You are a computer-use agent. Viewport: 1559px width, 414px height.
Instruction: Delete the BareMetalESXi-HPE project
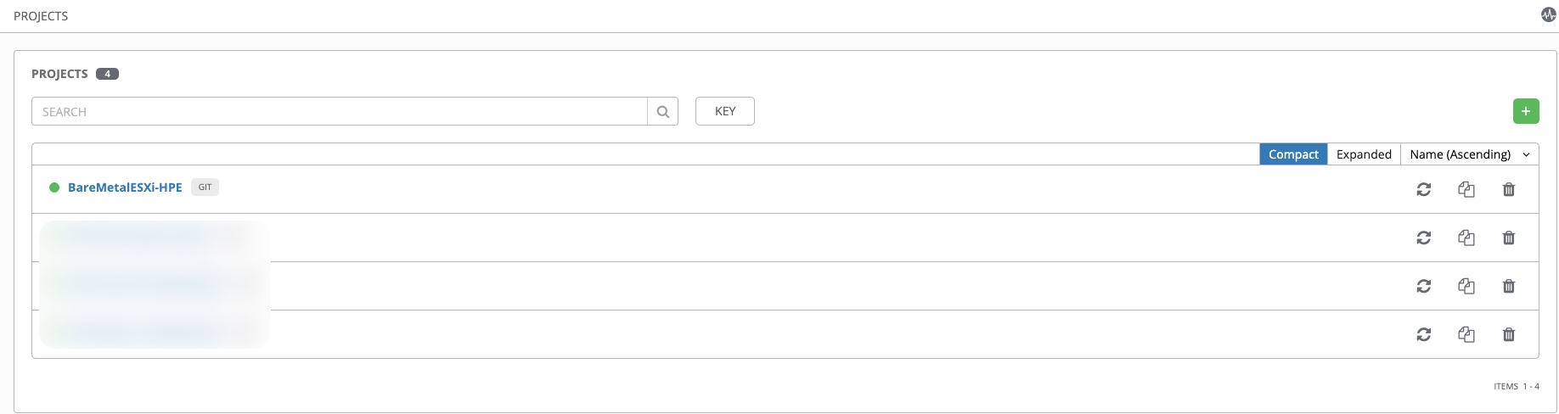coord(1509,189)
